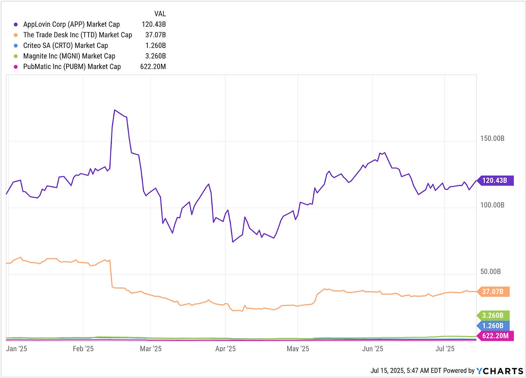526x378 pixels.
Task: Click the 'Jul 15, 2025, 5:47 AM EDT' timestamp
Action: [406, 371]
